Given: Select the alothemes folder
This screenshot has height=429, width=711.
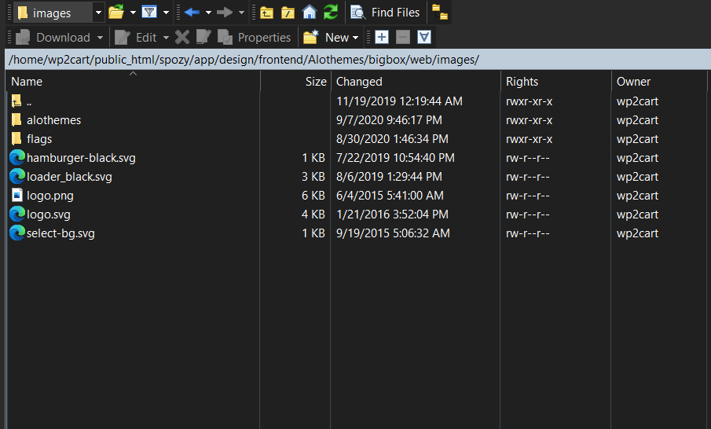Looking at the screenshot, I should tap(53, 120).
